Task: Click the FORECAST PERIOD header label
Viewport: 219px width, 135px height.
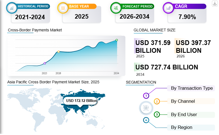Action: click(x=137, y=6)
